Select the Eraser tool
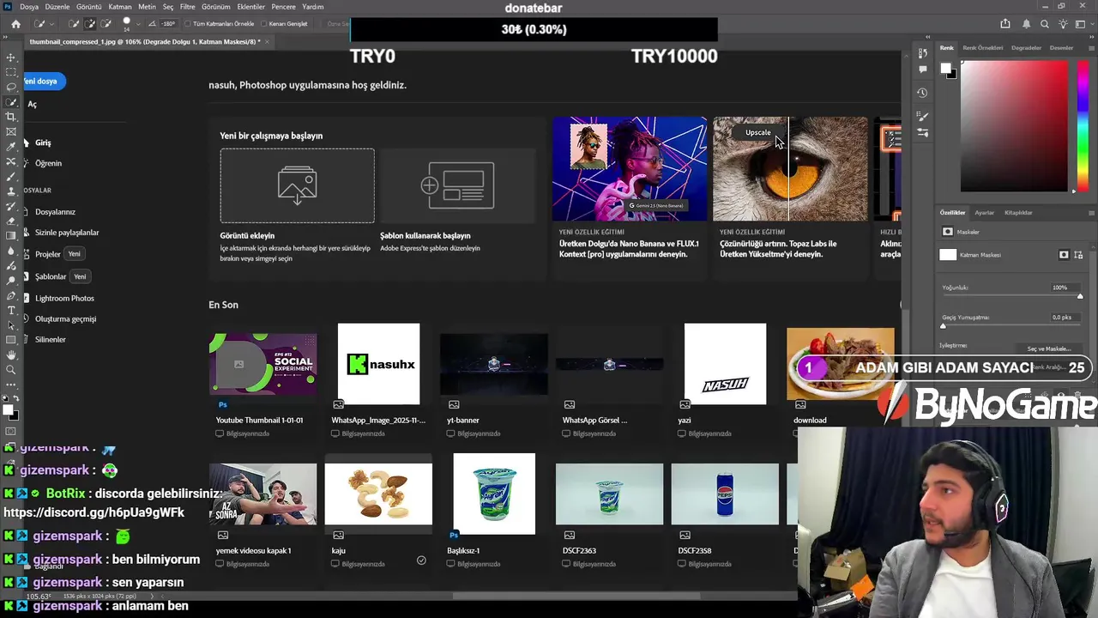This screenshot has height=618, width=1098. (11, 221)
